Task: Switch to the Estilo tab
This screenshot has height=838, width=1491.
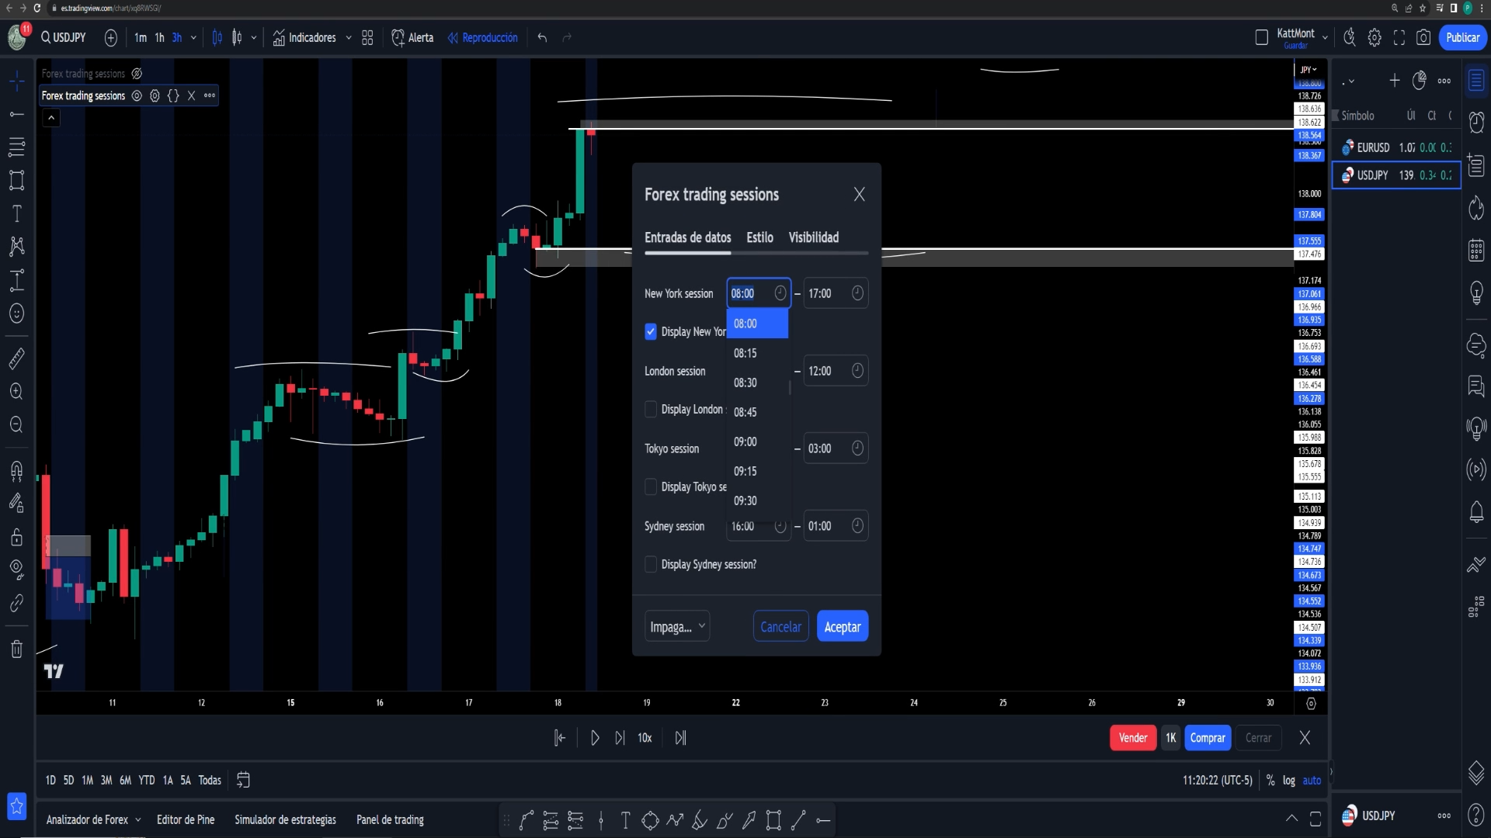Action: (x=759, y=237)
